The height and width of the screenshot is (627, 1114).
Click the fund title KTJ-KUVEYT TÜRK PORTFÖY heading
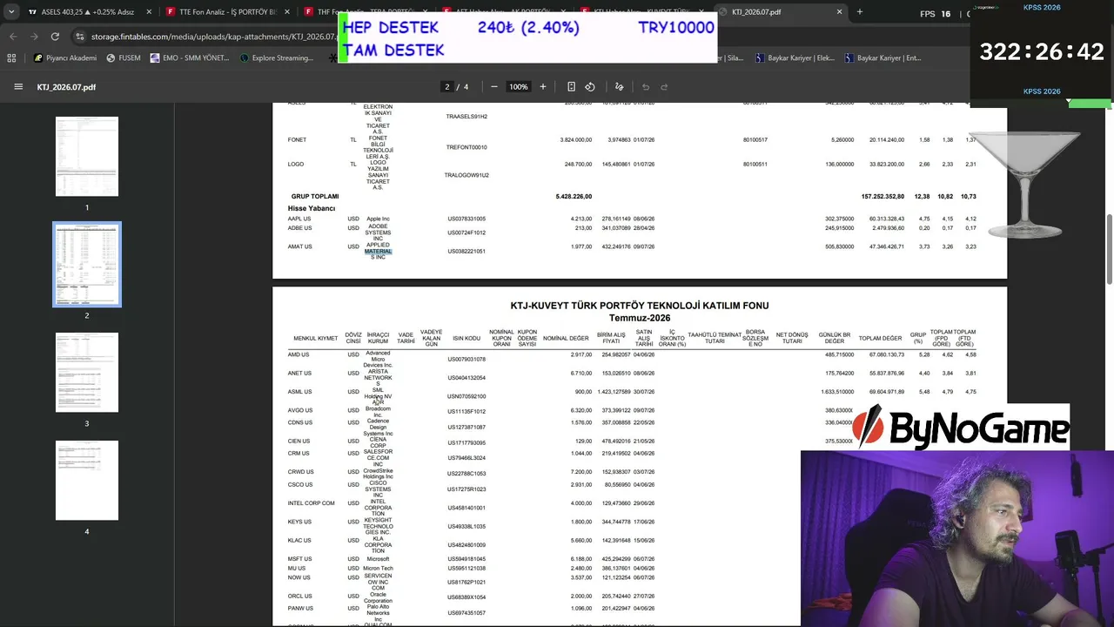640,306
